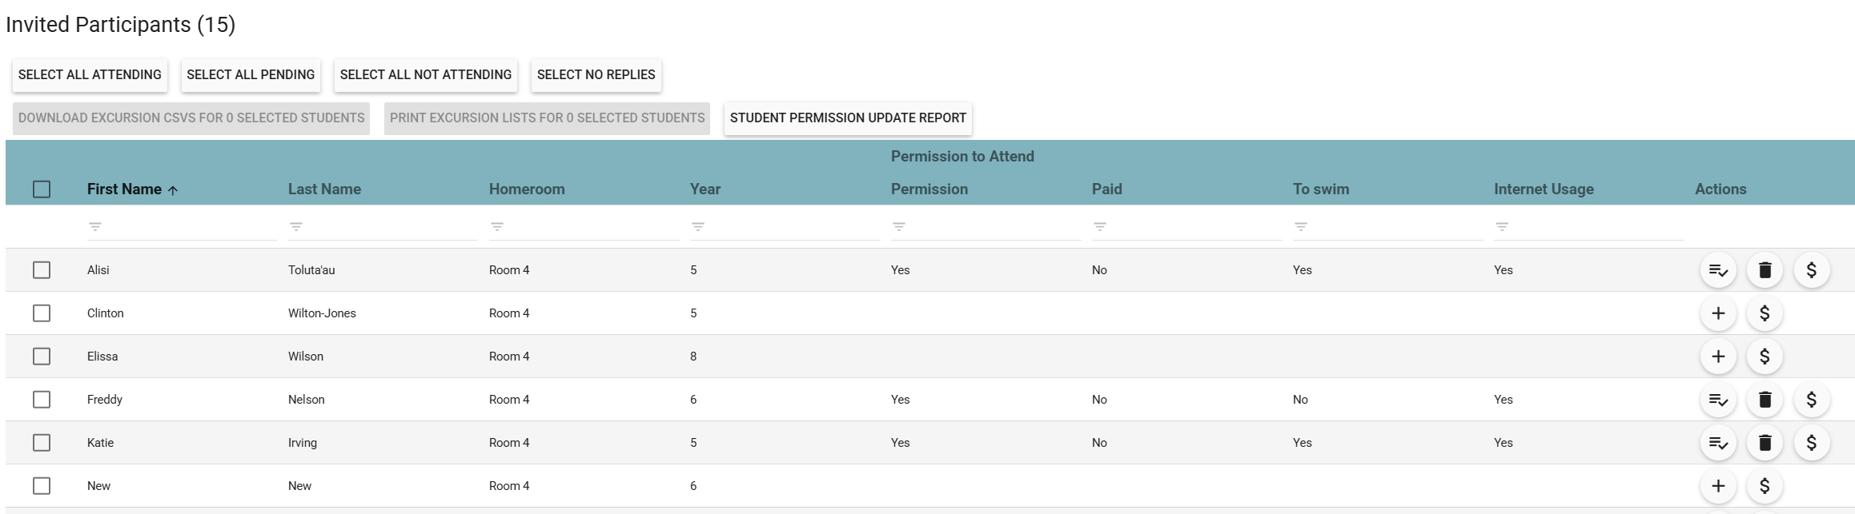Viewport: 1855px width, 514px height.
Task: Sort by the Last Name header
Action: 324,189
